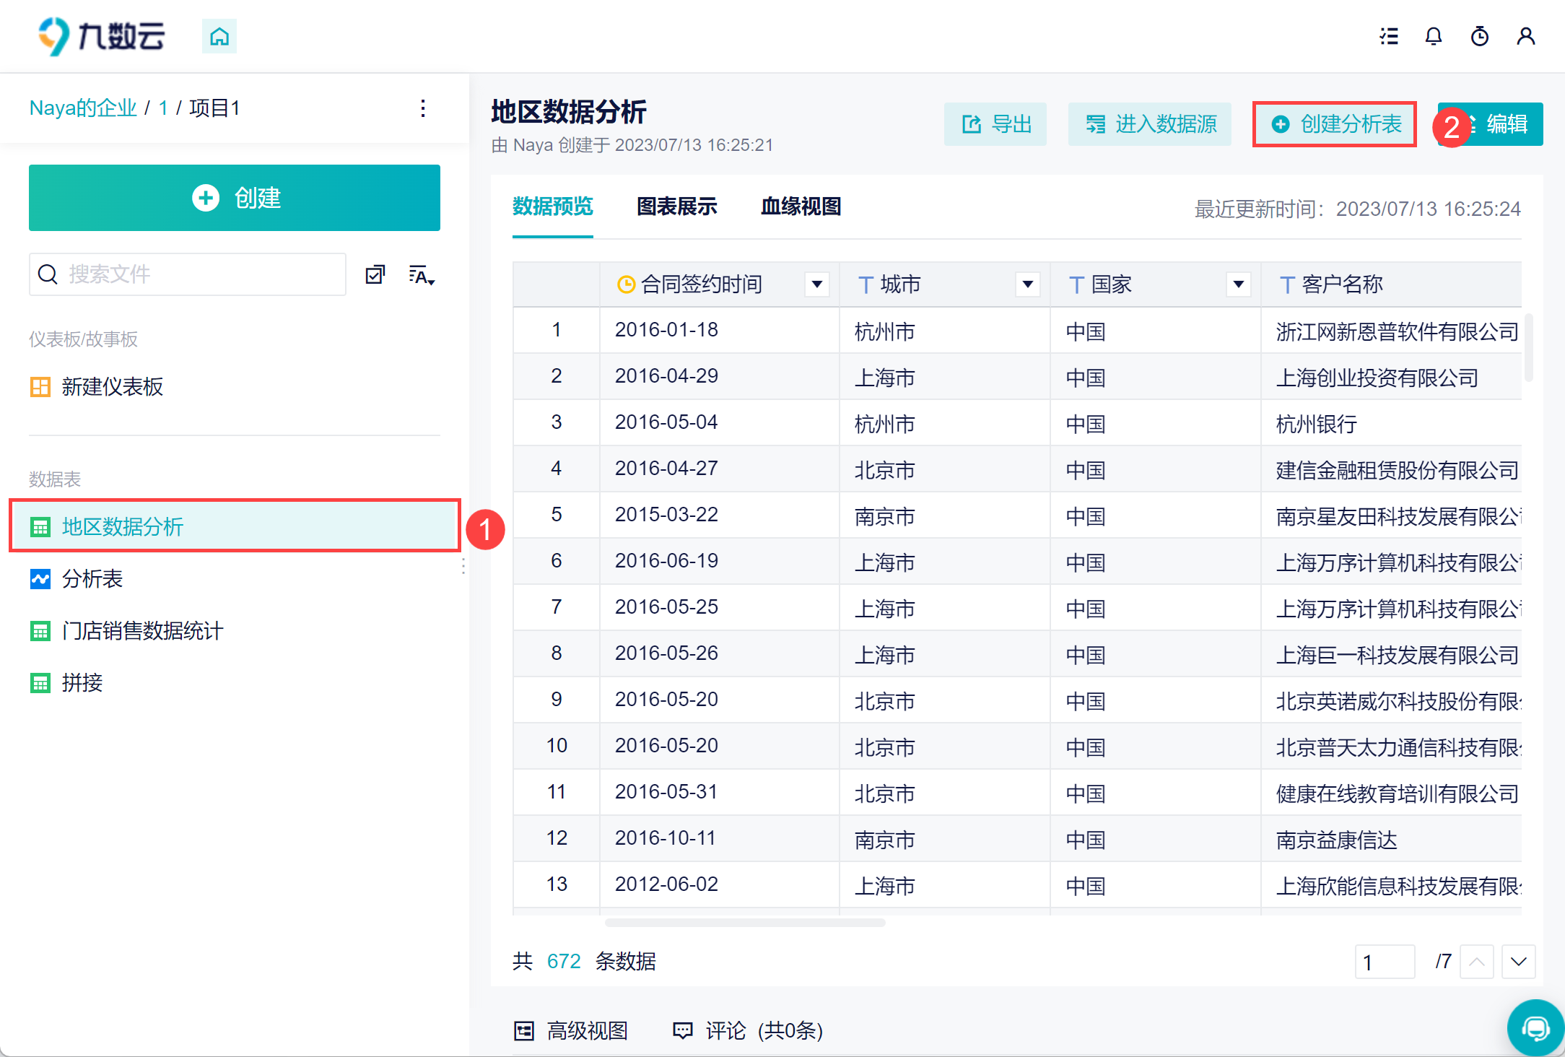The height and width of the screenshot is (1057, 1565).
Task: Click the timer clock icon
Action: 1480,36
